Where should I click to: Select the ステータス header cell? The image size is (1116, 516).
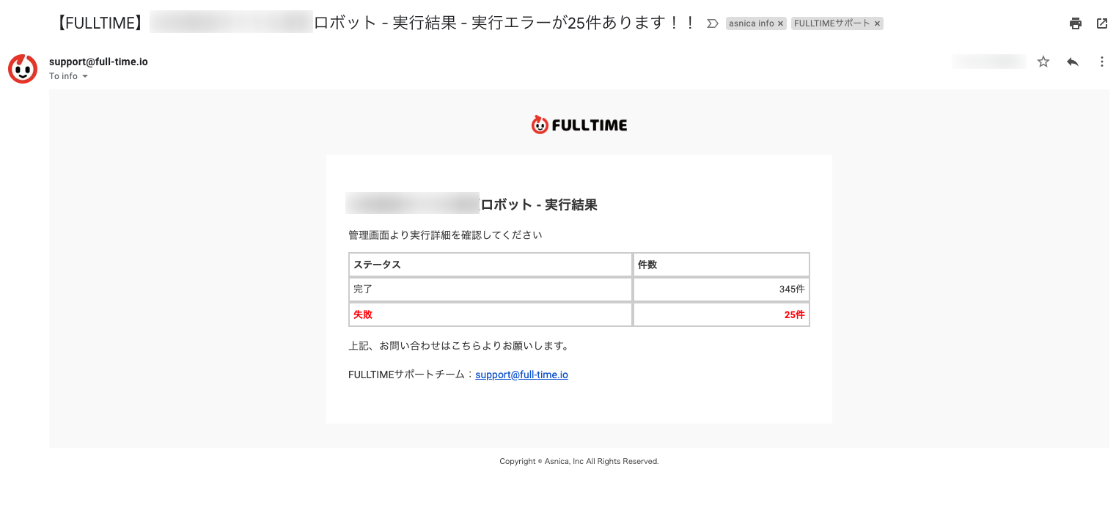491,265
